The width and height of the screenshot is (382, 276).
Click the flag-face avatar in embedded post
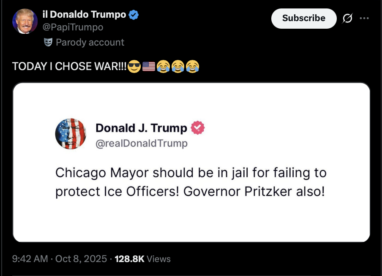71,134
